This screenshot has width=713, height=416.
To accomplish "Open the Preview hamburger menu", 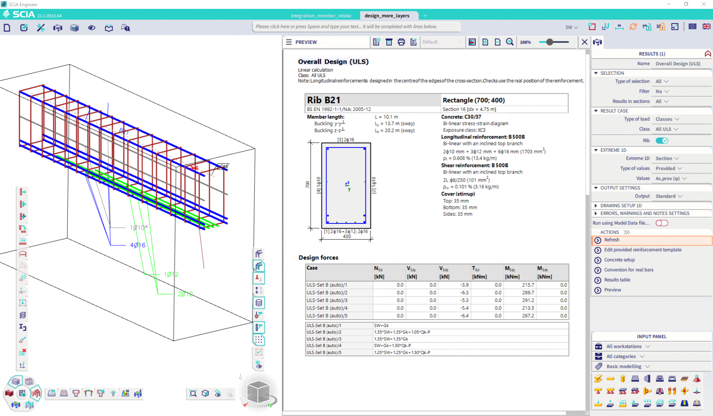I will pyautogui.click(x=289, y=42).
